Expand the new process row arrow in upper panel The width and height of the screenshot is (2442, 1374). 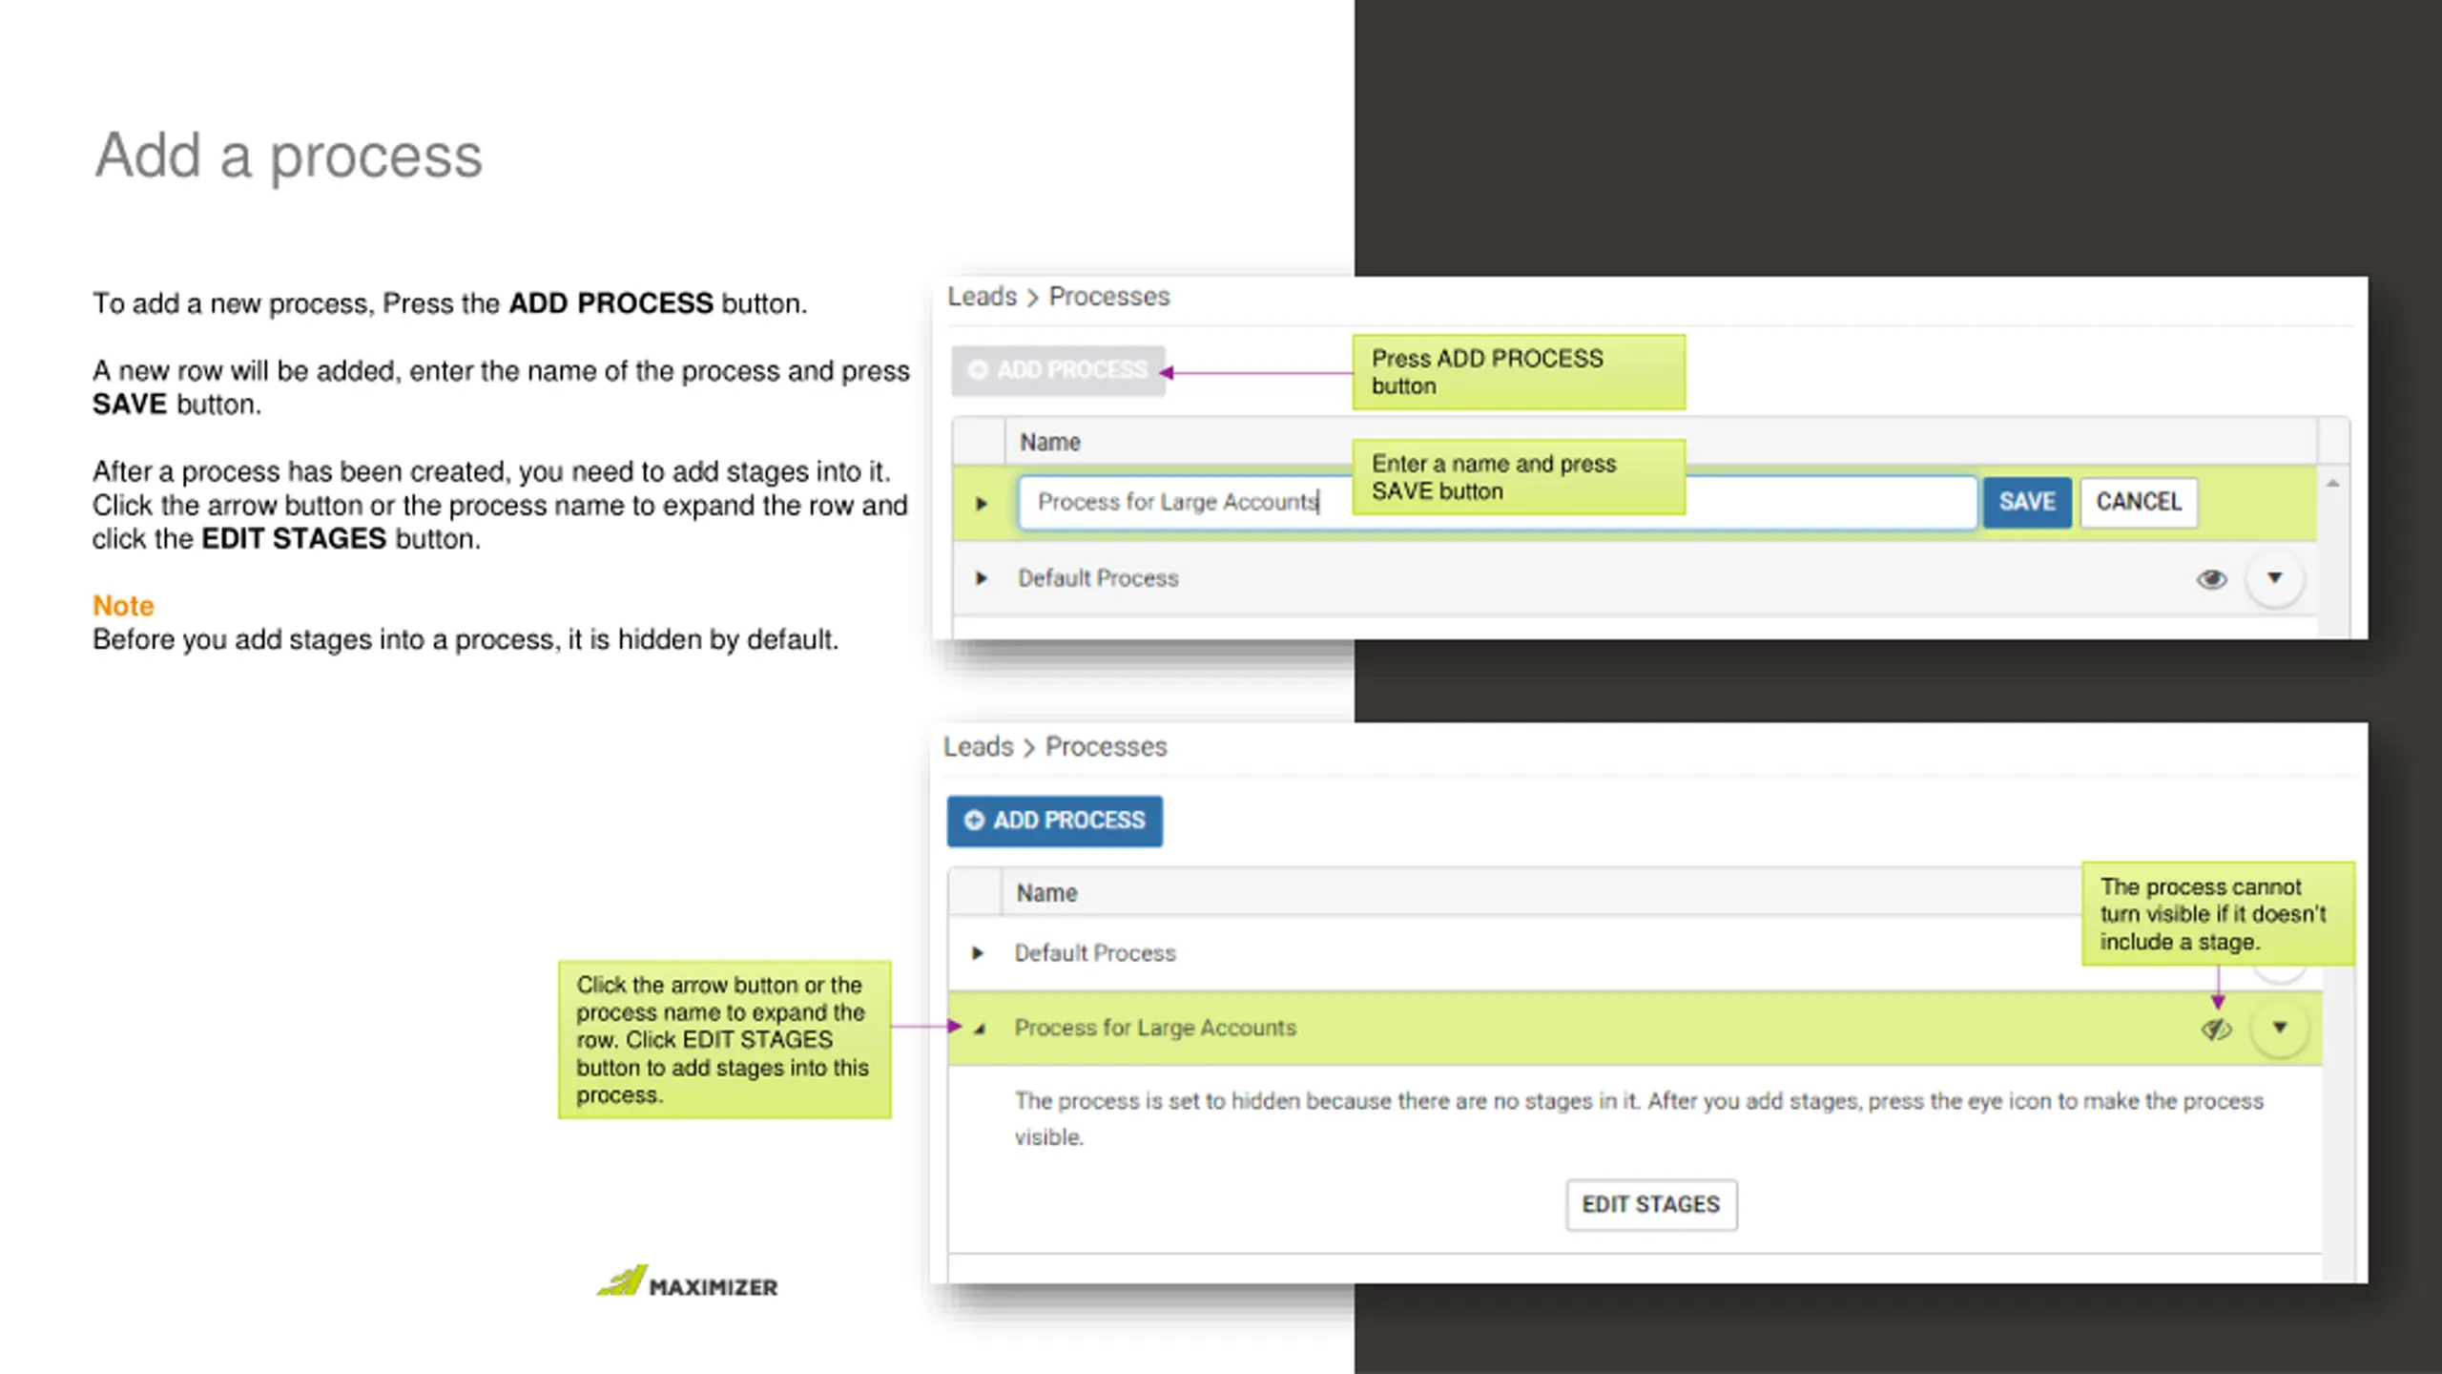coord(982,503)
